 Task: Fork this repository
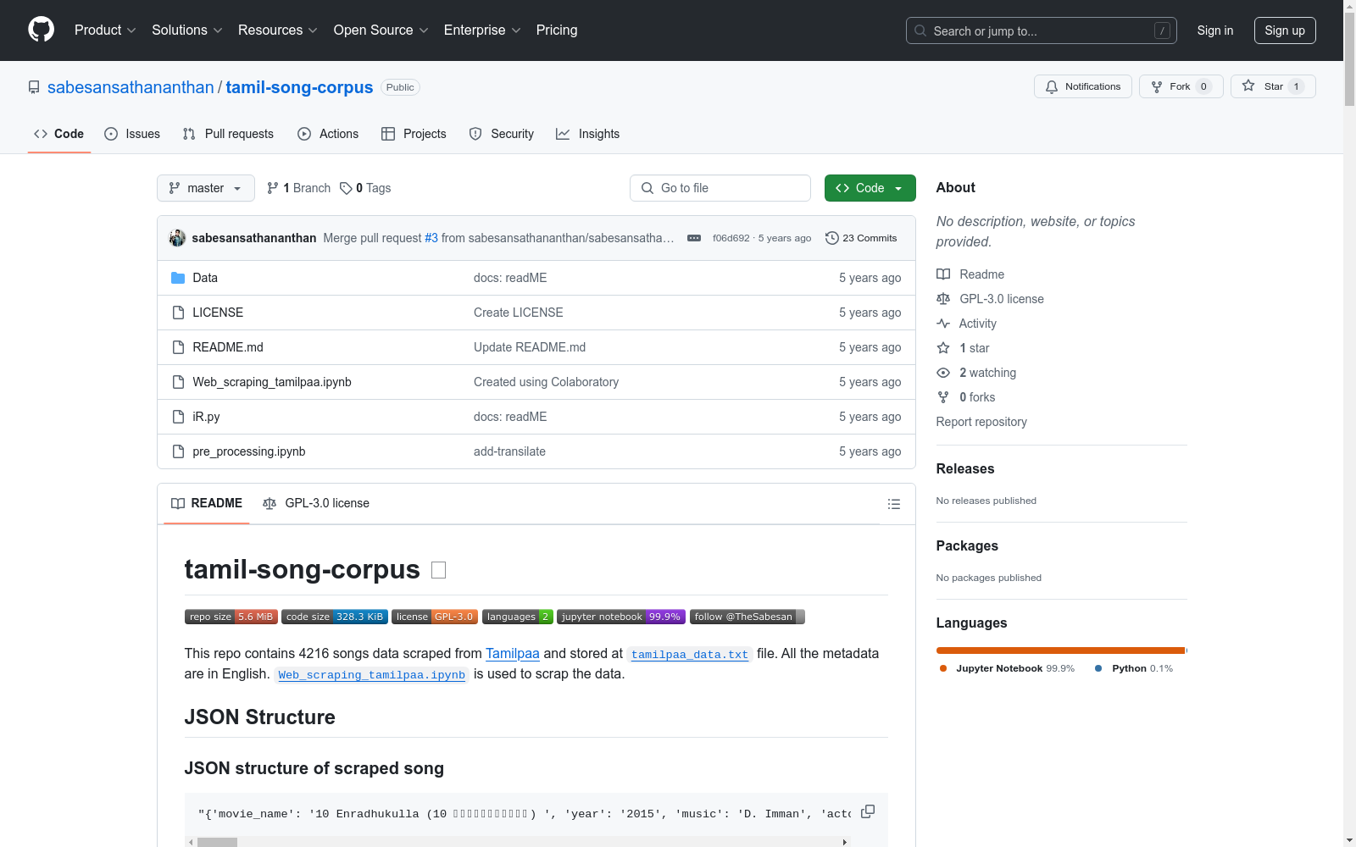[x=1181, y=86]
